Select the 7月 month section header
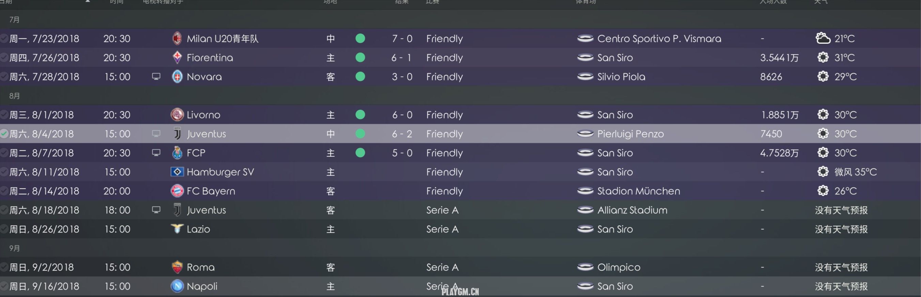The height and width of the screenshot is (297, 921). pos(461,19)
